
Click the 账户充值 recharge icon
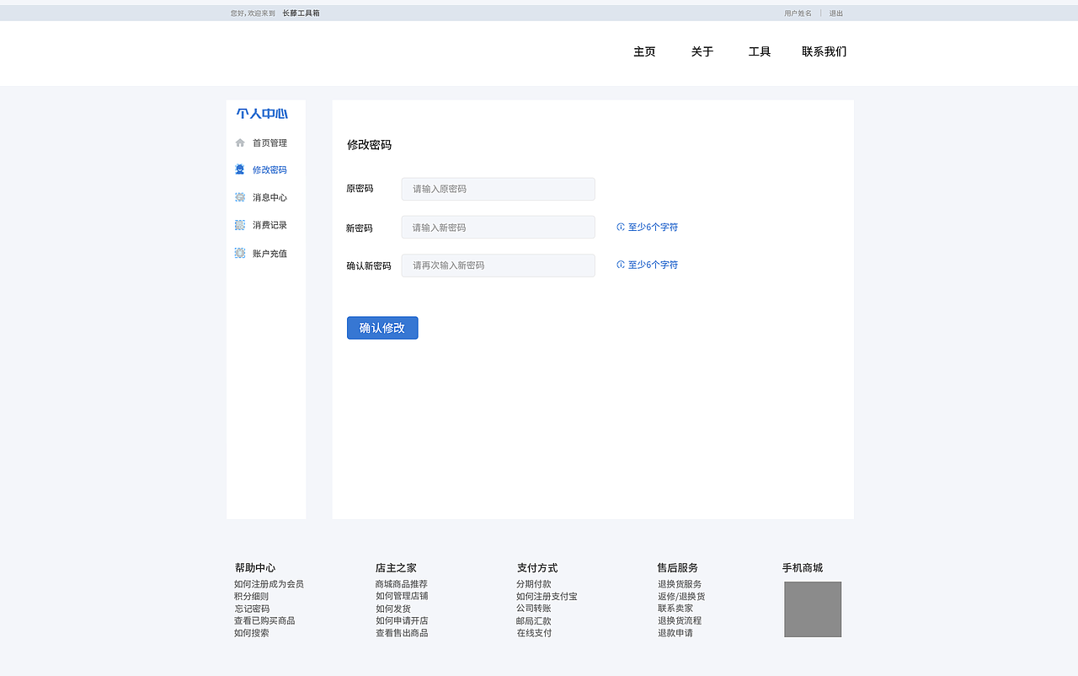pos(240,252)
